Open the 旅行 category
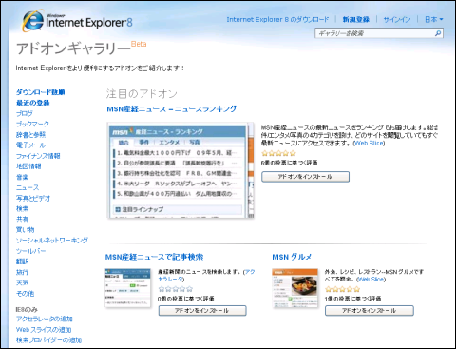The height and width of the screenshot is (349, 456). (23, 272)
